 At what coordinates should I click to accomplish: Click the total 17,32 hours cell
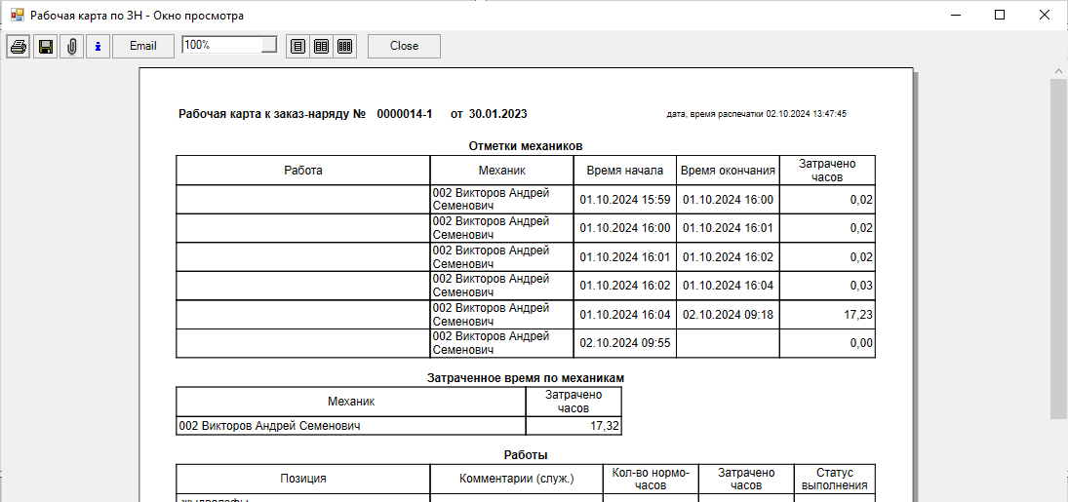coord(574,426)
